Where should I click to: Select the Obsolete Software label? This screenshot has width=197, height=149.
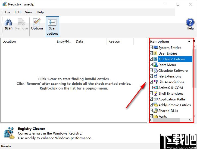tap(173, 70)
